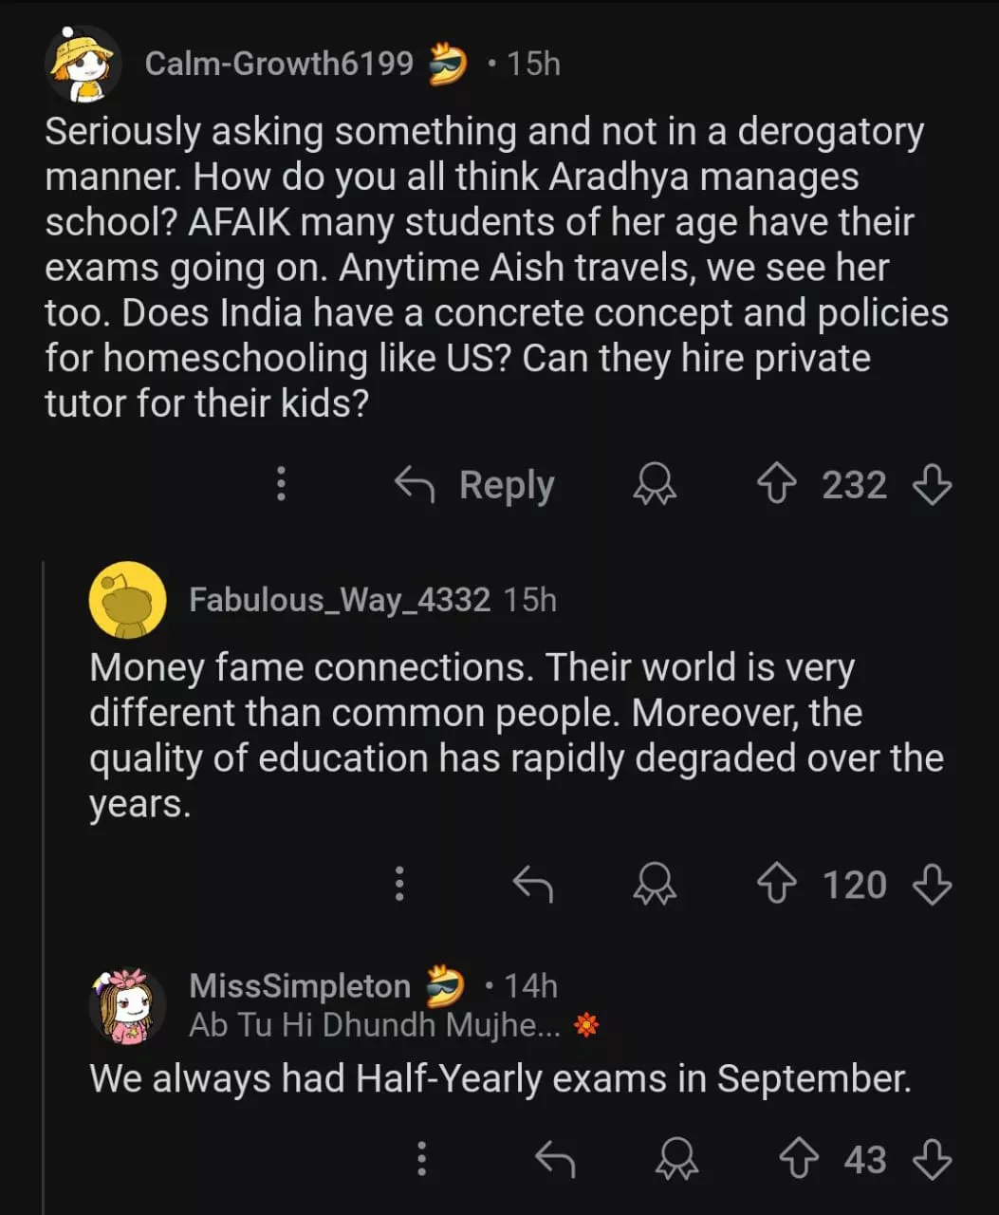Open three-dot menu on Calm-Growth6199's comment
999x1215 pixels.
click(281, 485)
